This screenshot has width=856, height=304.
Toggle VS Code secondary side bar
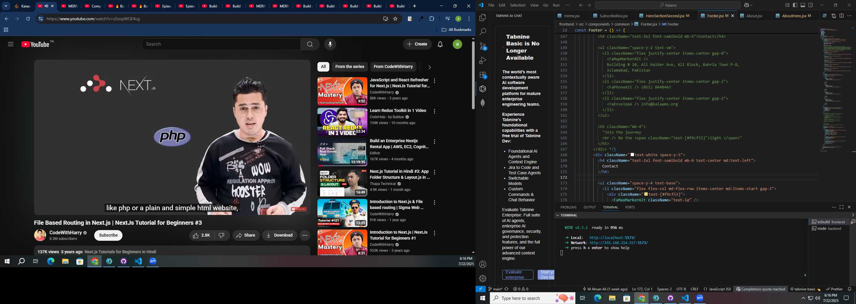pos(811,5)
